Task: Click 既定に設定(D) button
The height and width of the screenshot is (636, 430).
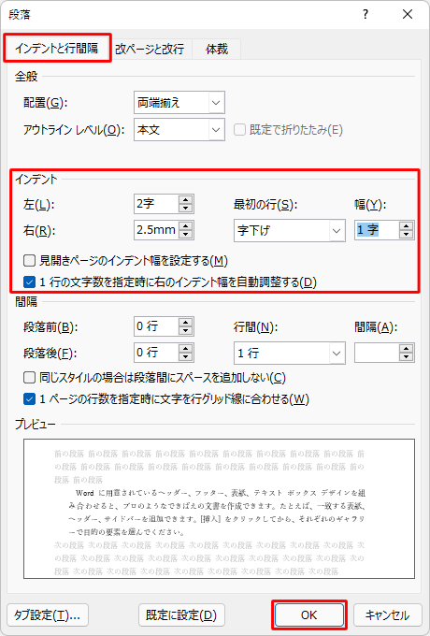Action: click(181, 615)
